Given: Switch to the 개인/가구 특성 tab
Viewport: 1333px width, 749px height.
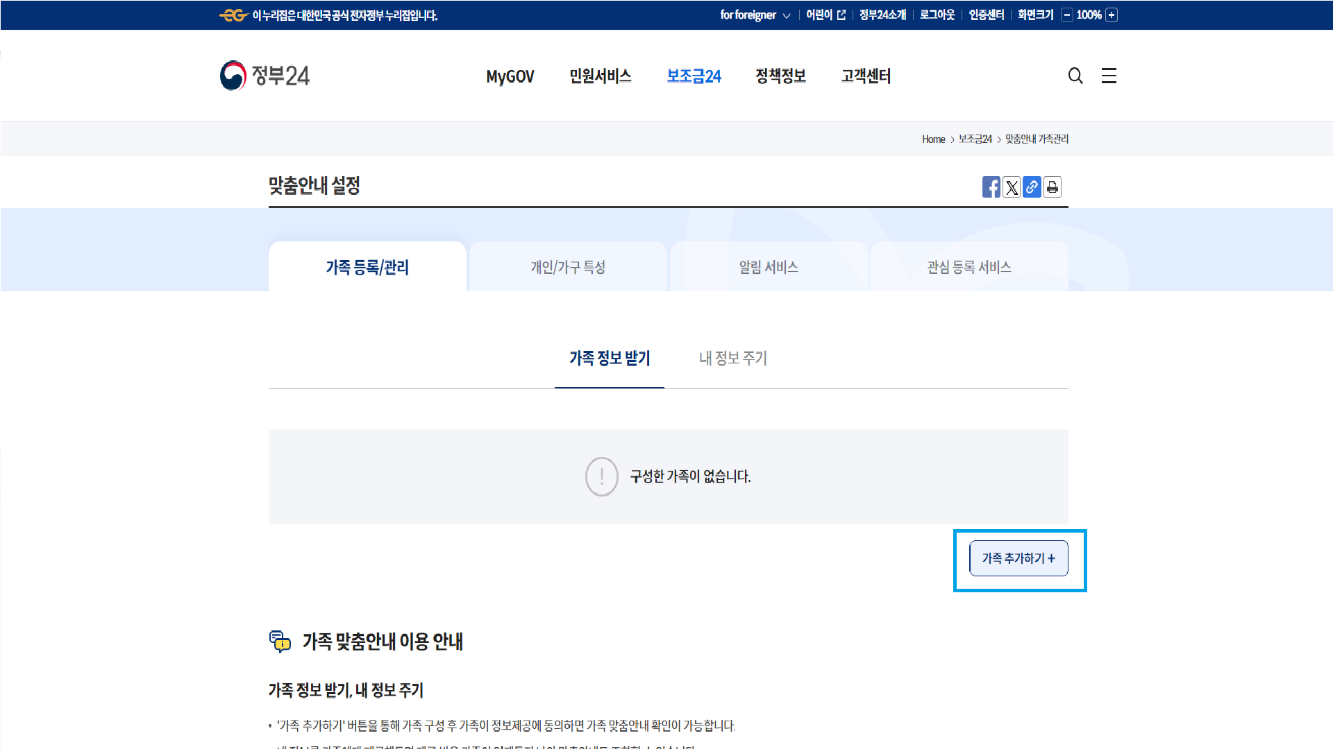Looking at the screenshot, I should tap(567, 266).
